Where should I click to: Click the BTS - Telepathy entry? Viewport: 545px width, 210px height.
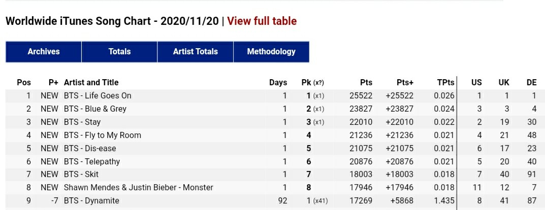(x=92, y=162)
